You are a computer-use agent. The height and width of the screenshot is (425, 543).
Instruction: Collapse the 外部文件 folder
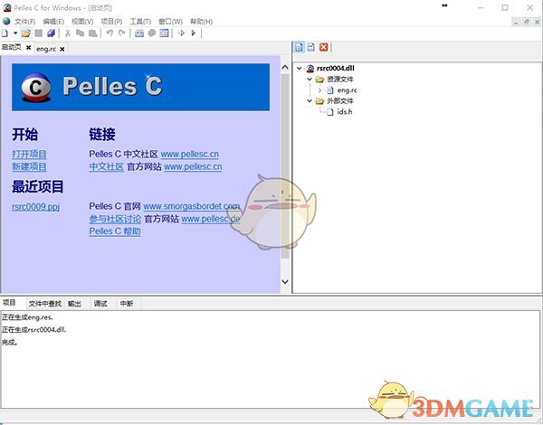(x=309, y=101)
